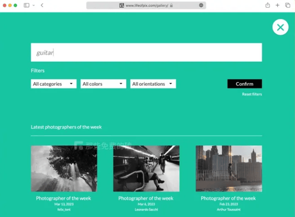Open the subway station photo thumbnail
This screenshot has height=217, width=295.
pyautogui.click(x=146, y=168)
